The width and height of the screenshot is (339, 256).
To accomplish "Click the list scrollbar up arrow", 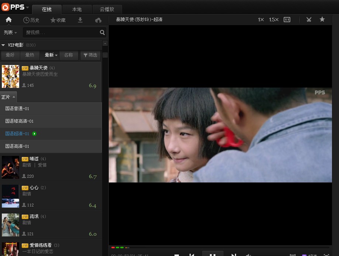I will click(105, 43).
